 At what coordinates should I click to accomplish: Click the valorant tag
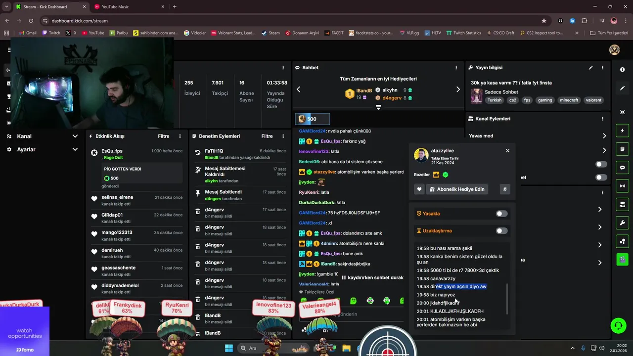coord(593,100)
